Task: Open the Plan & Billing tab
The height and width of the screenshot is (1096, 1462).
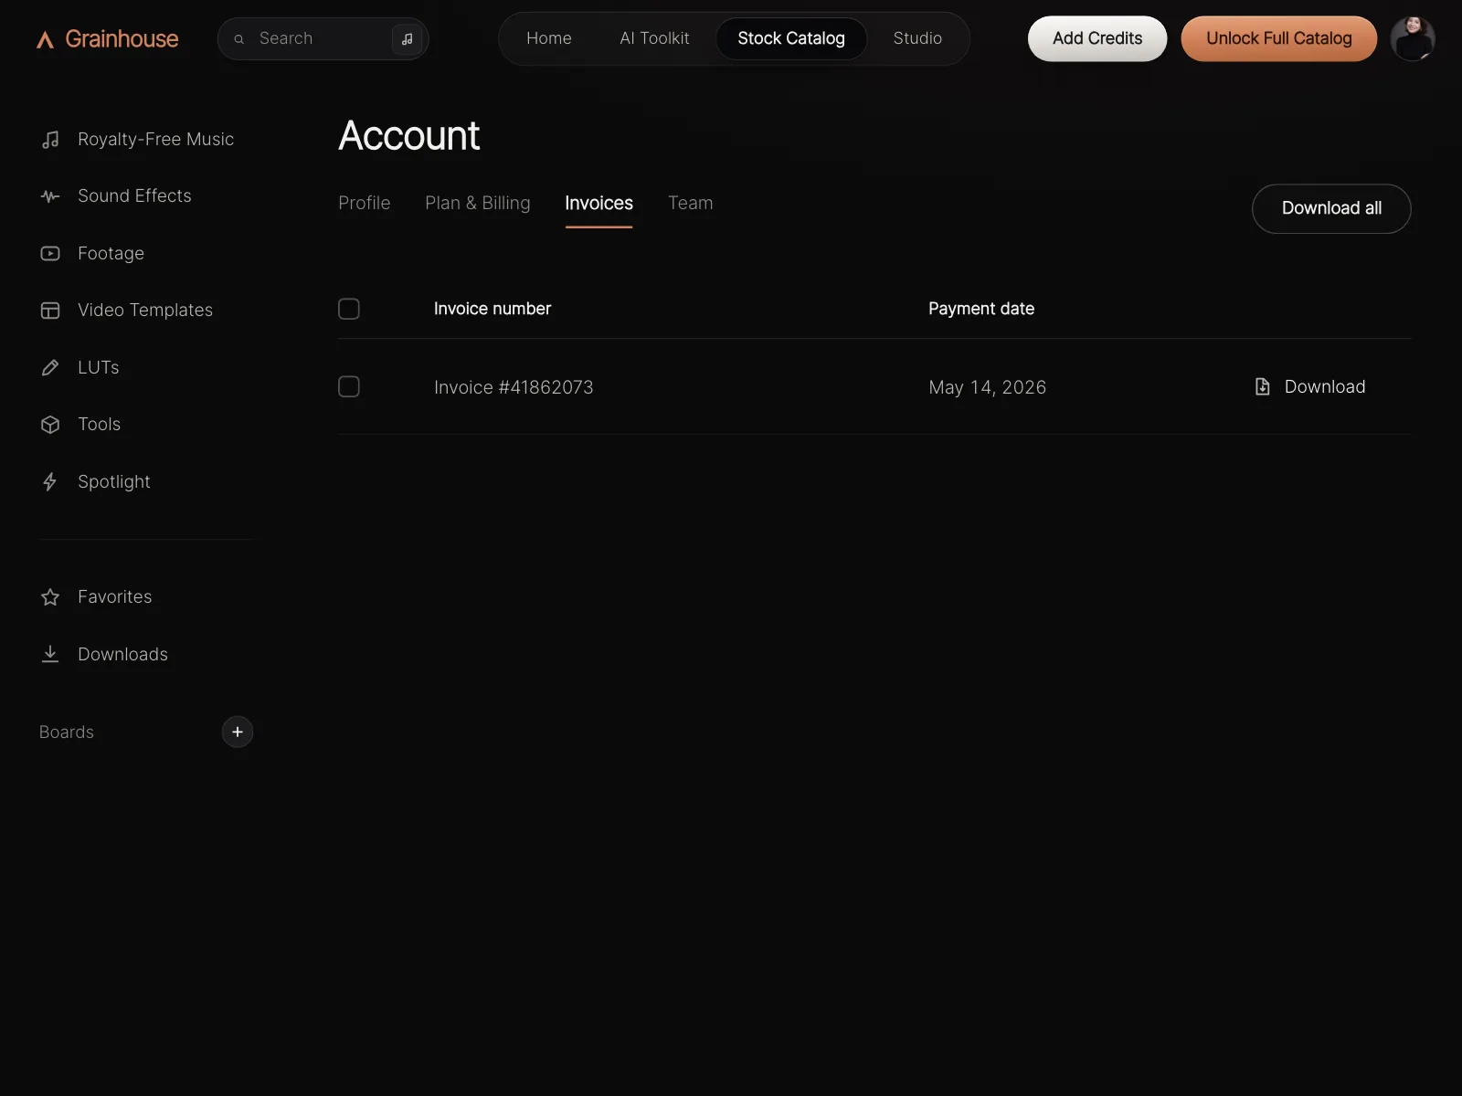Action: pyautogui.click(x=478, y=203)
